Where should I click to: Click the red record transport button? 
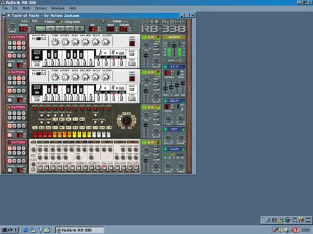[80, 29]
